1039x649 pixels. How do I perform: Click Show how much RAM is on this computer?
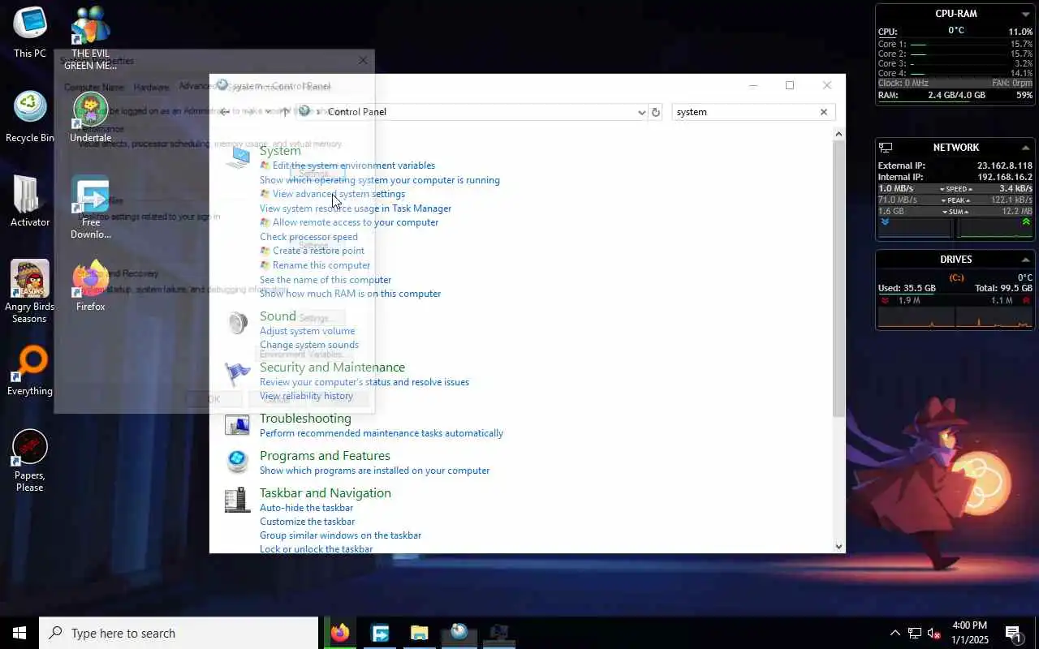click(x=350, y=294)
